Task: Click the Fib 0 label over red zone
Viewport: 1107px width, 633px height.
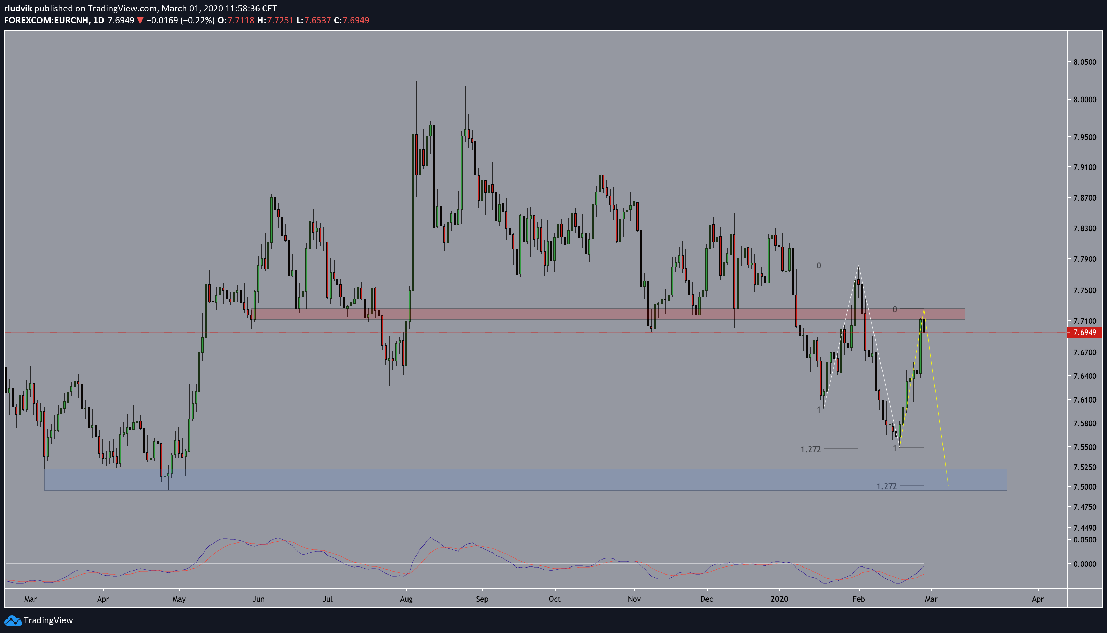Action: pyautogui.click(x=895, y=310)
